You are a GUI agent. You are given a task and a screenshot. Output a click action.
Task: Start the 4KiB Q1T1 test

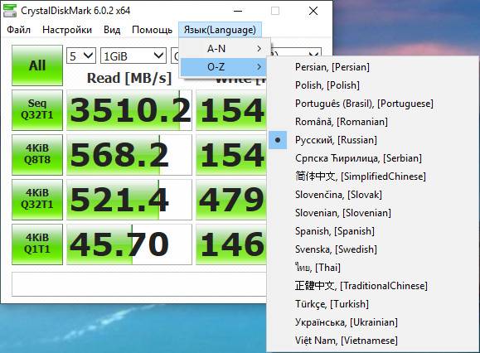37,244
